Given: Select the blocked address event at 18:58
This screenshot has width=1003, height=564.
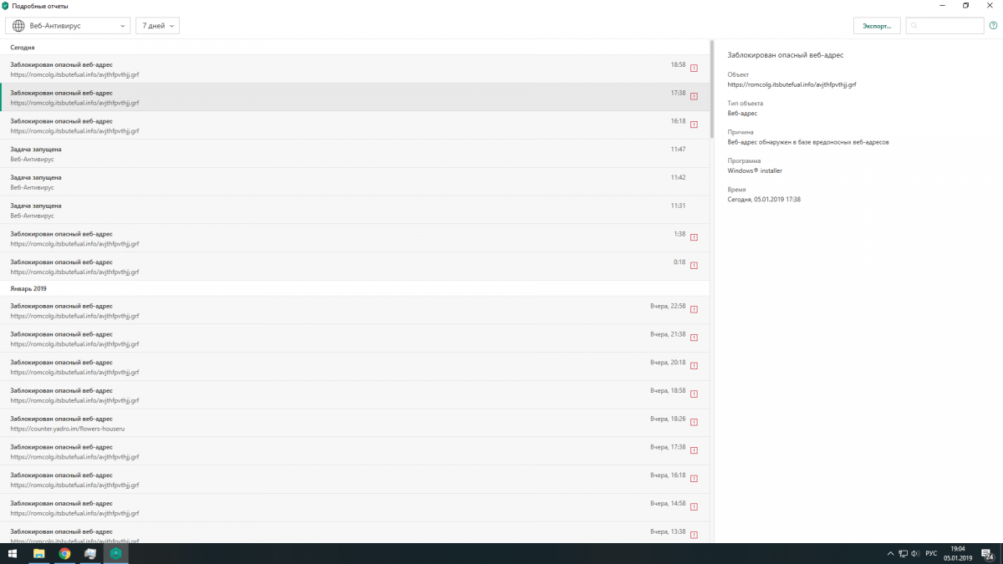Looking at the screenshot, I should point(354,69).
